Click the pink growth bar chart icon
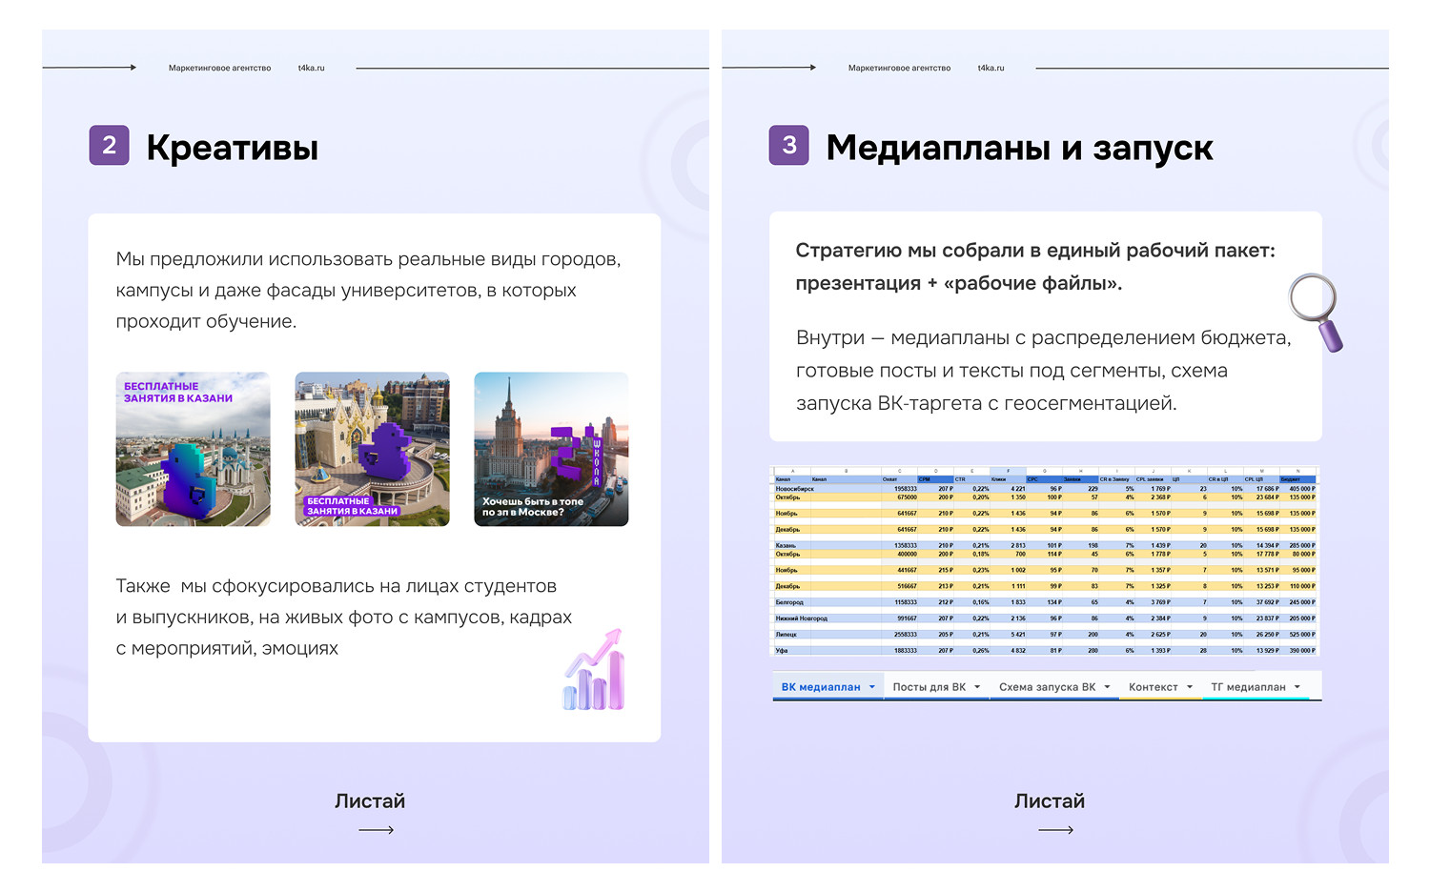Screen dimensions: 1430x892 tap(594, 671)
